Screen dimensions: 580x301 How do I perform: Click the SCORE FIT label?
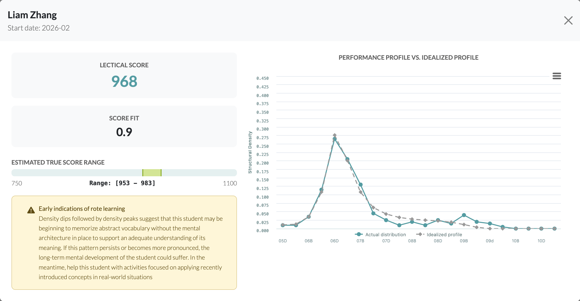pos(124,118)
